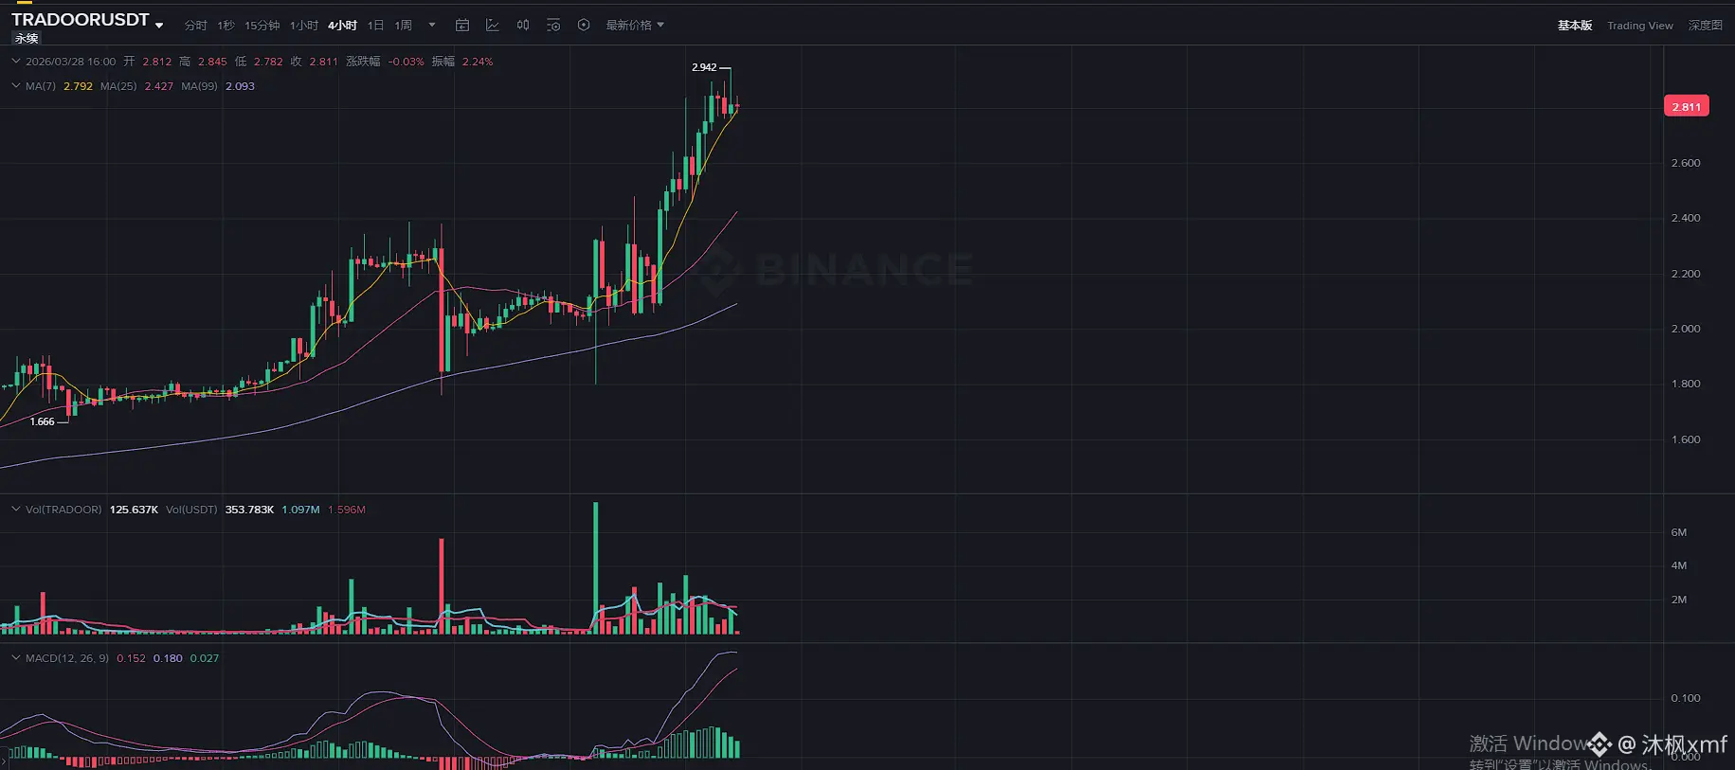Click the 永续 perpetual tag
1735x770 pixels.
coord(27,39)
